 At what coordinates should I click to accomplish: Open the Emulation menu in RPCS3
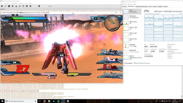(x=7, y=3)
